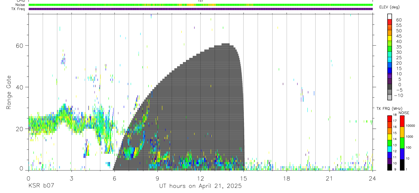Click the '11' label on the TX FRQ scale

click(x=394, y=157)
